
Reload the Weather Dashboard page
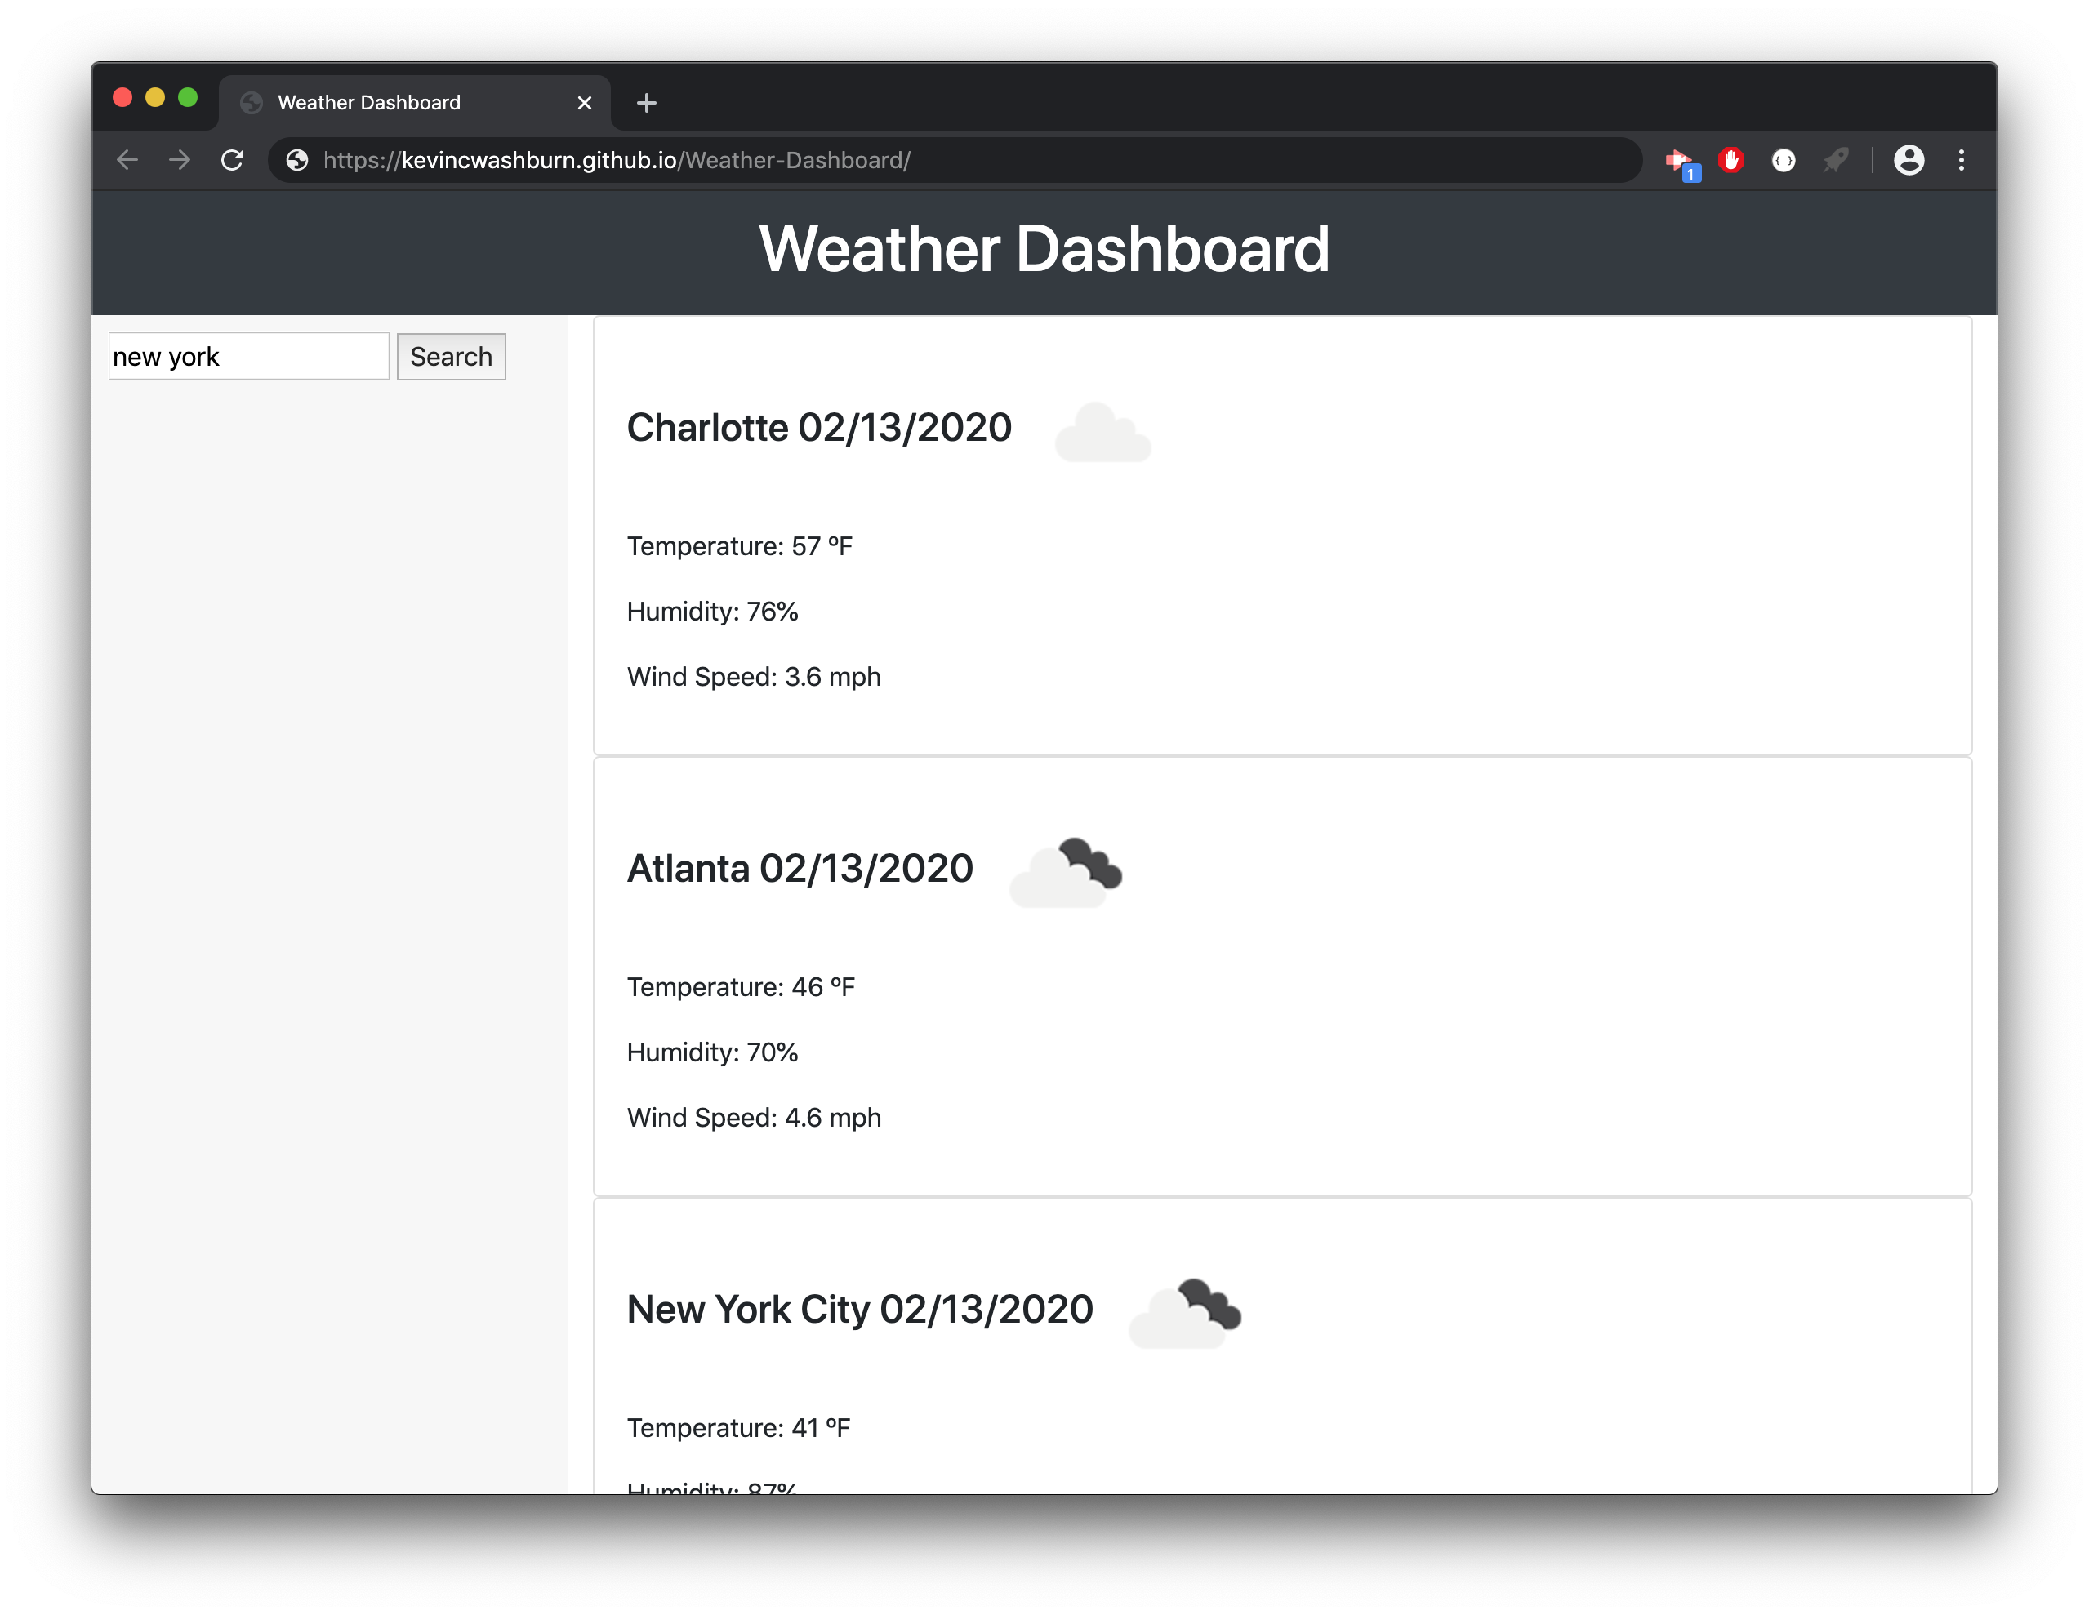pos(233,160)
